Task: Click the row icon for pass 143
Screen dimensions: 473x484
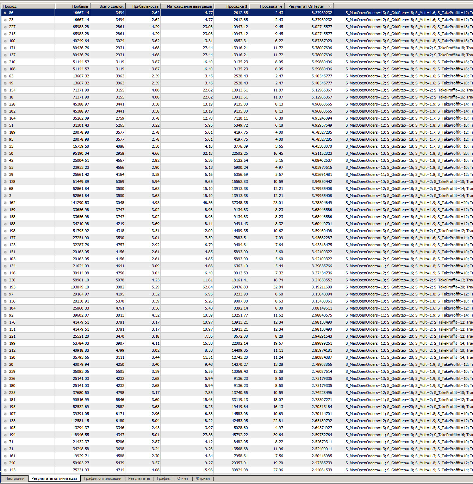Action: pos(5,470)
